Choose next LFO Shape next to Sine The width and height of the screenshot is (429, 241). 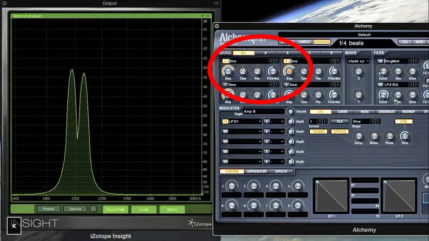[x=378, y=122]
